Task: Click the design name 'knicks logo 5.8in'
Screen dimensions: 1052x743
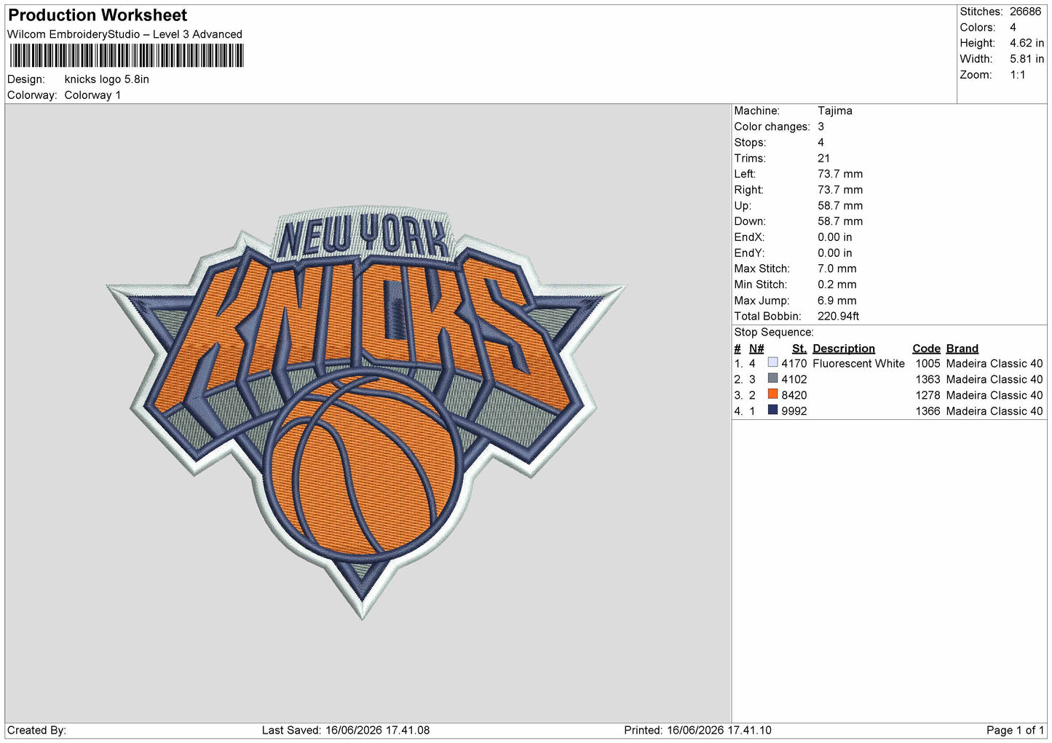Action: 106,79
